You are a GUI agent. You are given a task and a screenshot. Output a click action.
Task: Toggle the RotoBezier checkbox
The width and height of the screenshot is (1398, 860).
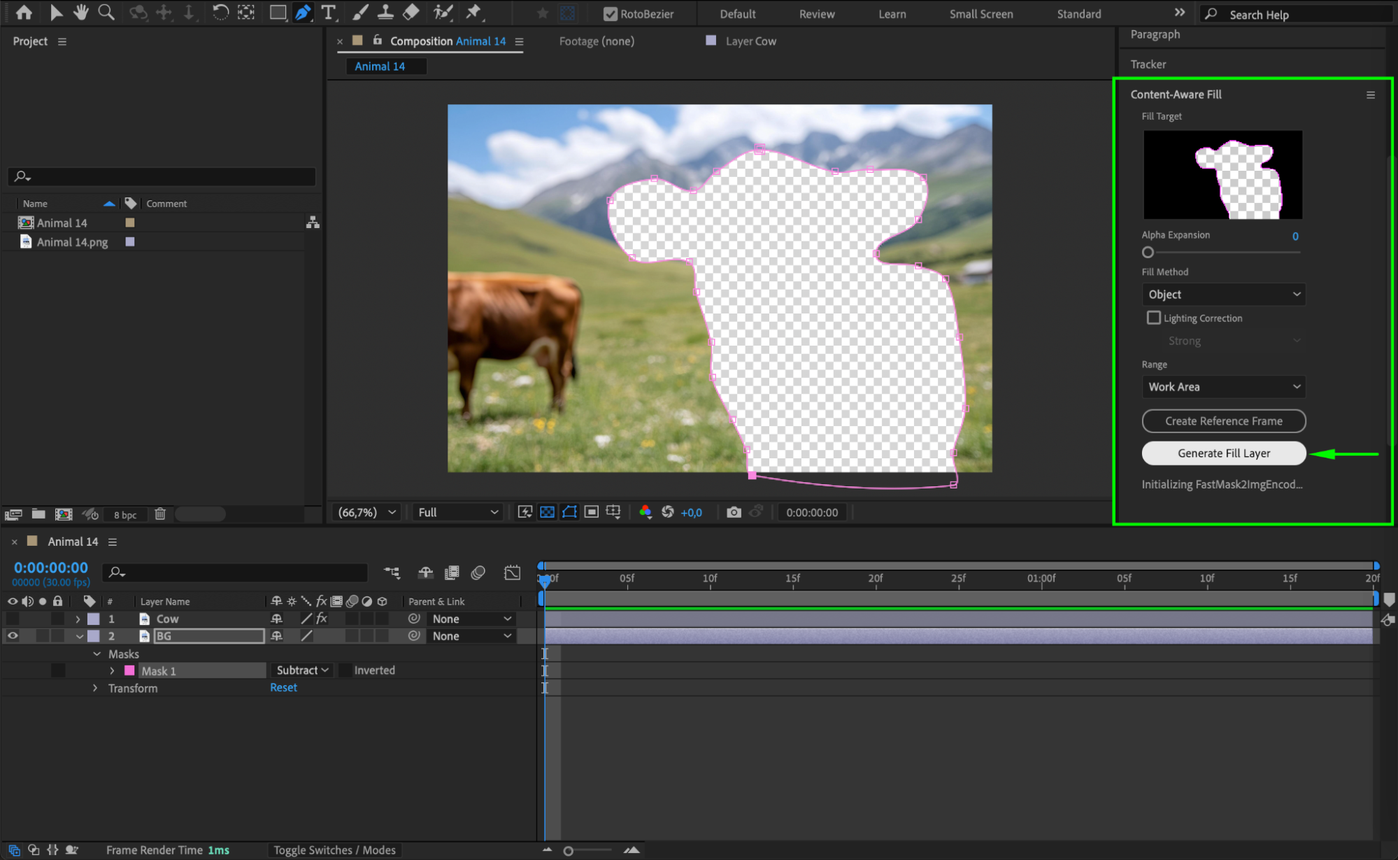click(x=610, y=14)
